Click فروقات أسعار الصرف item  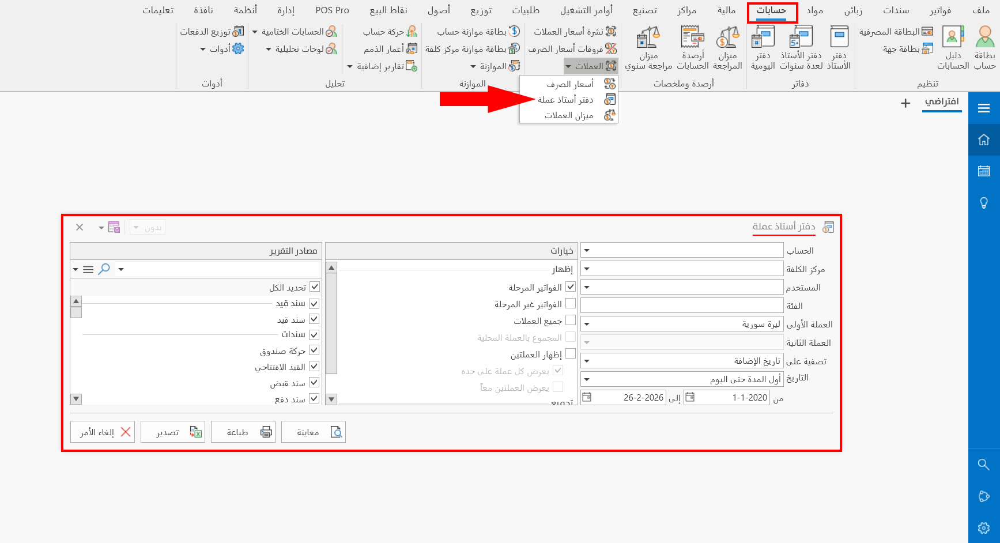pos(572,49)
